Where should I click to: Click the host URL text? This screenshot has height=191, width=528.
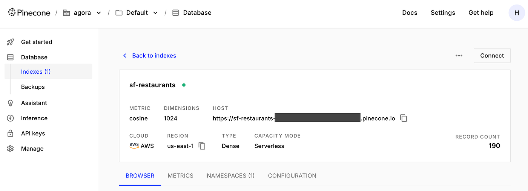point(304,118)
